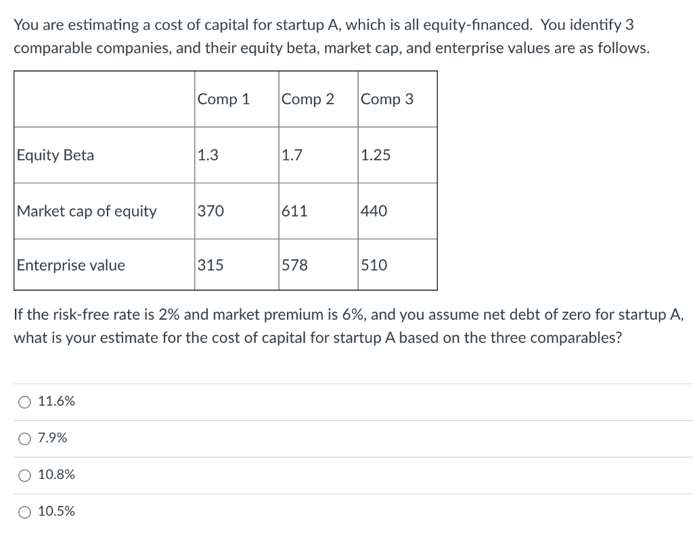The height and width of the screenshot is (535, 693).
Task: Click the Comp 3 column header
Action: click(x=387, y=99)
